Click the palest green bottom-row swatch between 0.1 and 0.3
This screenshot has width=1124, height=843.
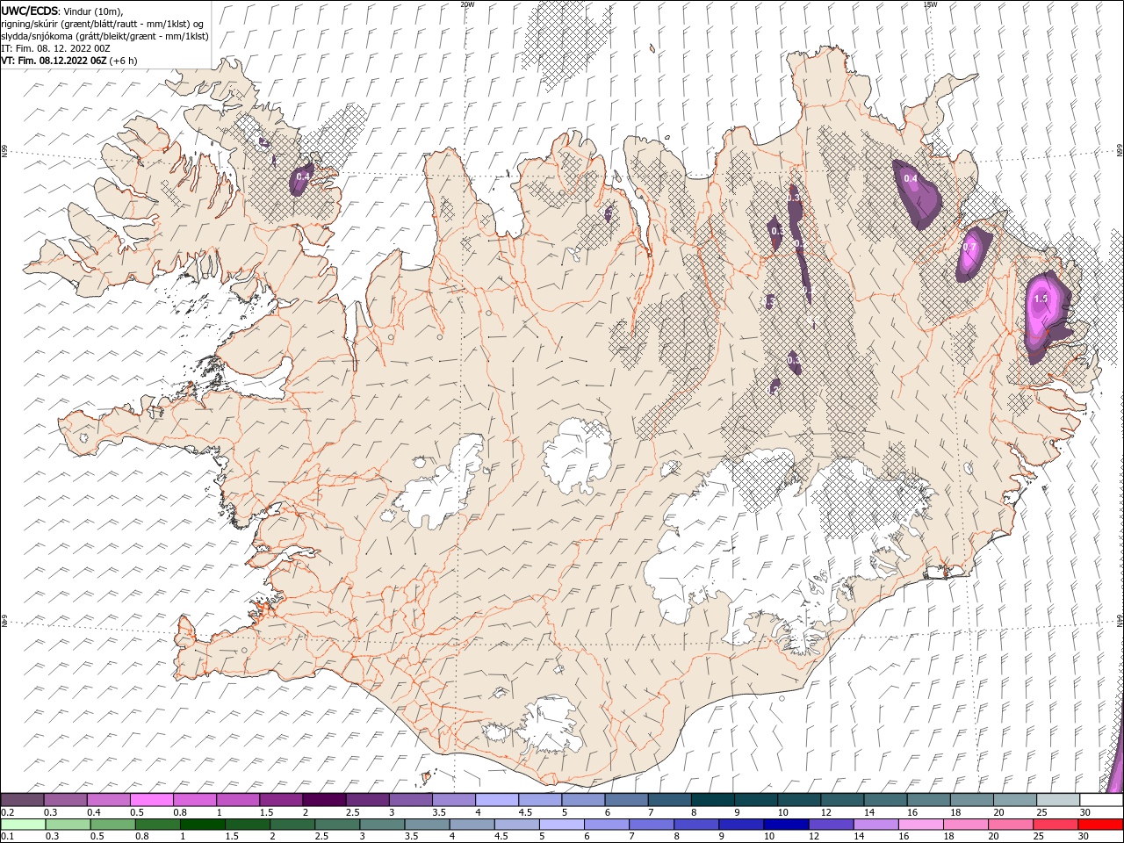pyautogui.click(x=23, y=825)
